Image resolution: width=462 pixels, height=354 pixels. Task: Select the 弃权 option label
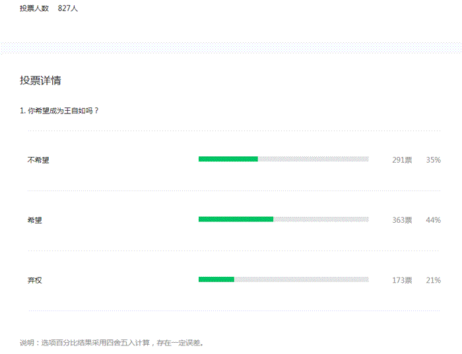34,280
